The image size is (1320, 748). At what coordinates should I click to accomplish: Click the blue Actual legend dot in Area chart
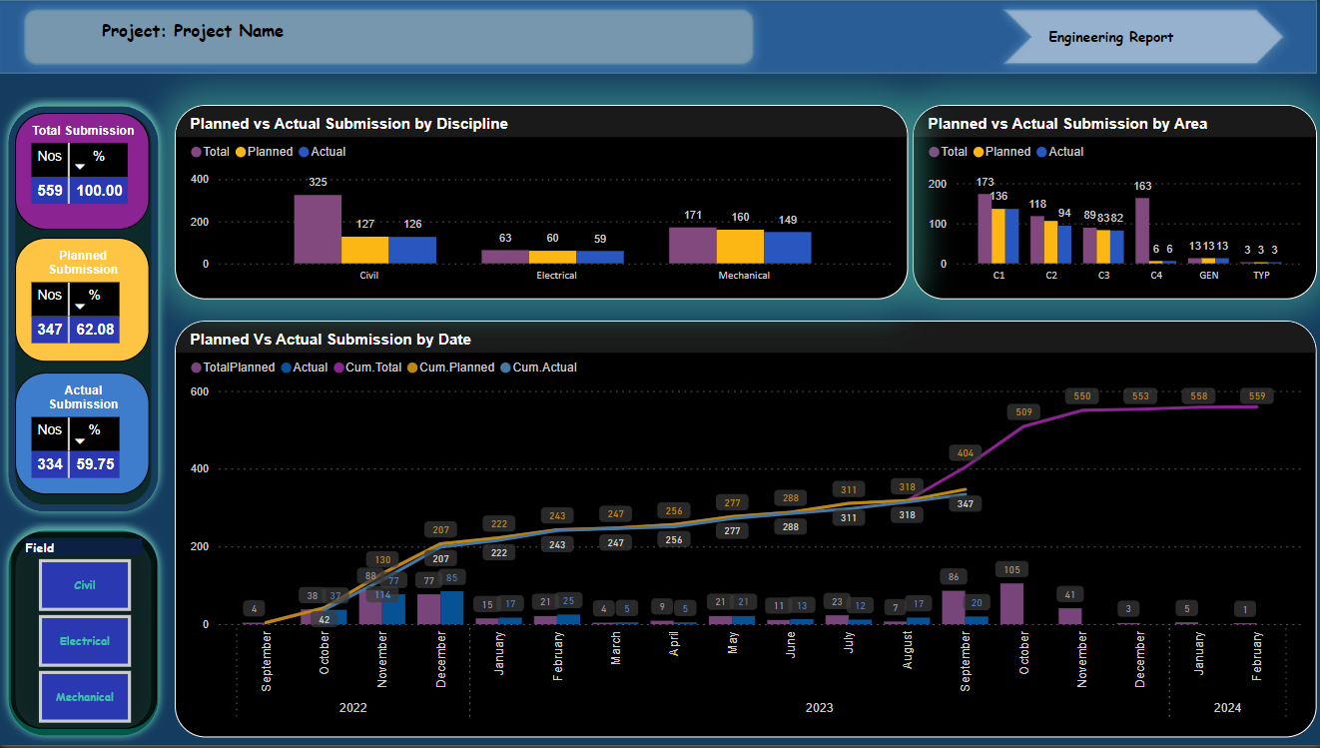1041,153
